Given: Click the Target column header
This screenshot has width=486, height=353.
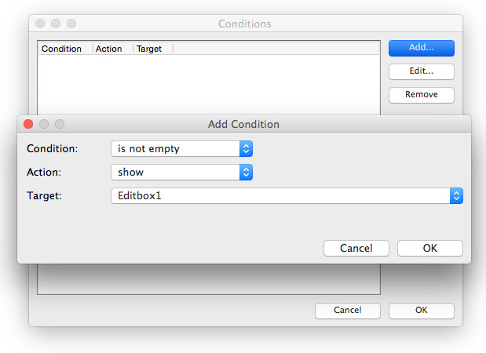Looking at the screenshot, I should click(x=149, y=49).
